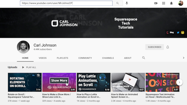Click the Carl Johnson channel name
187x105 pixels.
point(45,45)
